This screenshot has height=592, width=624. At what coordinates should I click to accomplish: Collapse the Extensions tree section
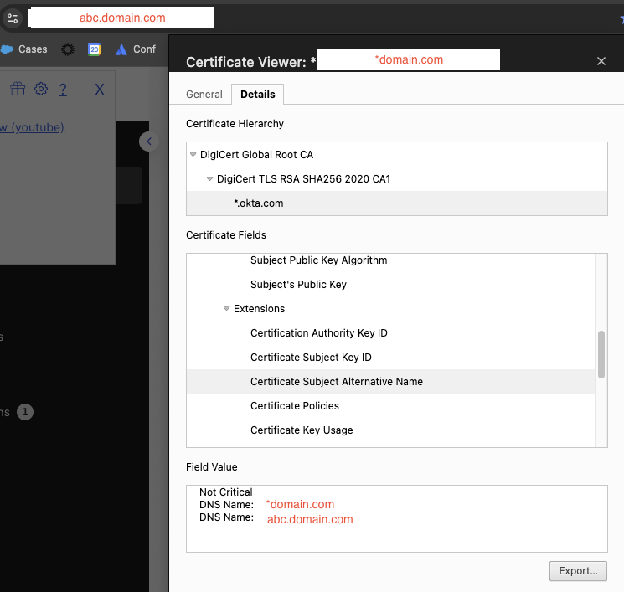tap(226, 309)
